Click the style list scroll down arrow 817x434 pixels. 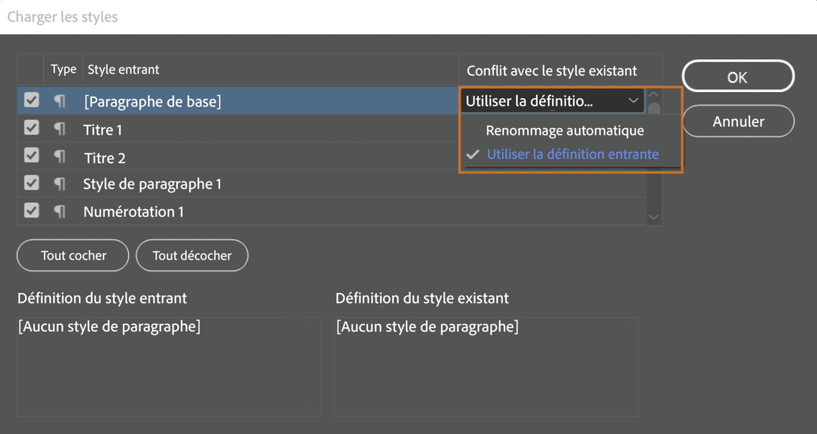pyautogui.click(x=653, y=217)
